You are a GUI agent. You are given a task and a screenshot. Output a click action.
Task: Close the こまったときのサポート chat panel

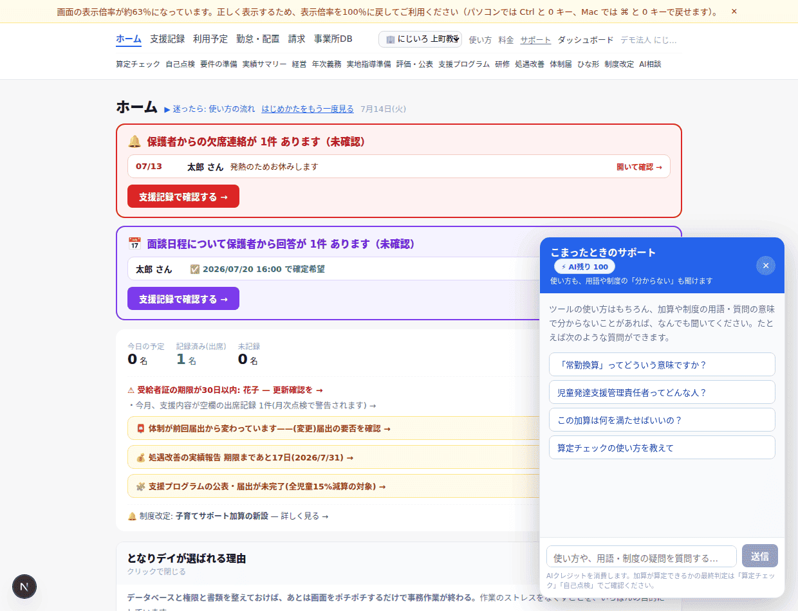(x=765, y=266)
